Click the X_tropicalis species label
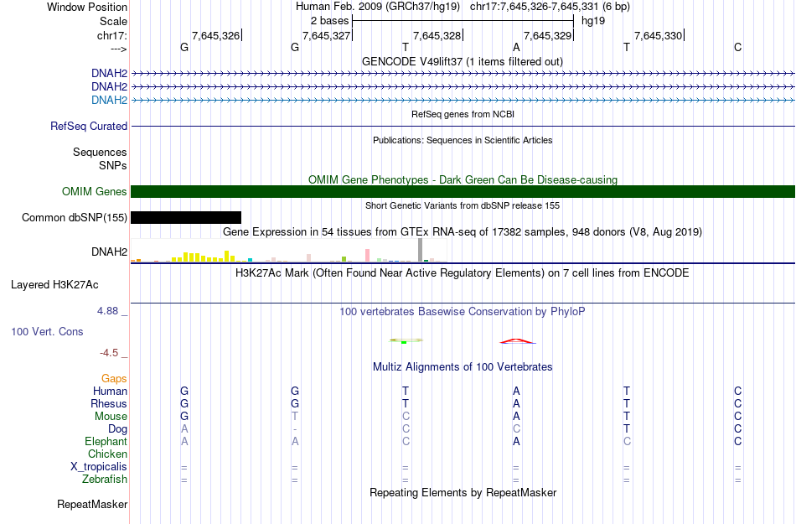Viewport: 796px width, 524px height. 99,467
